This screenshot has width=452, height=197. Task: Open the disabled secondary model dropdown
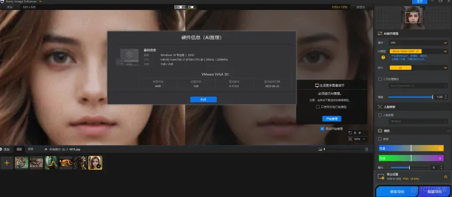coord(418,86)
